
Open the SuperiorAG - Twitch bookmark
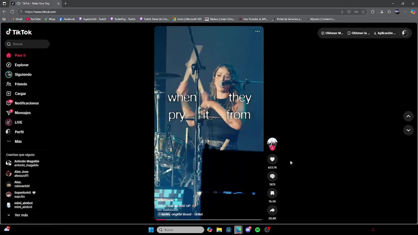pyautogui.click(x=92, y=19)
